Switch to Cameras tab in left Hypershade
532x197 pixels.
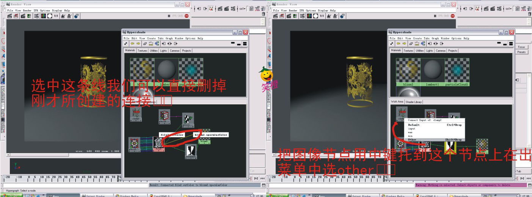[175, 51]
